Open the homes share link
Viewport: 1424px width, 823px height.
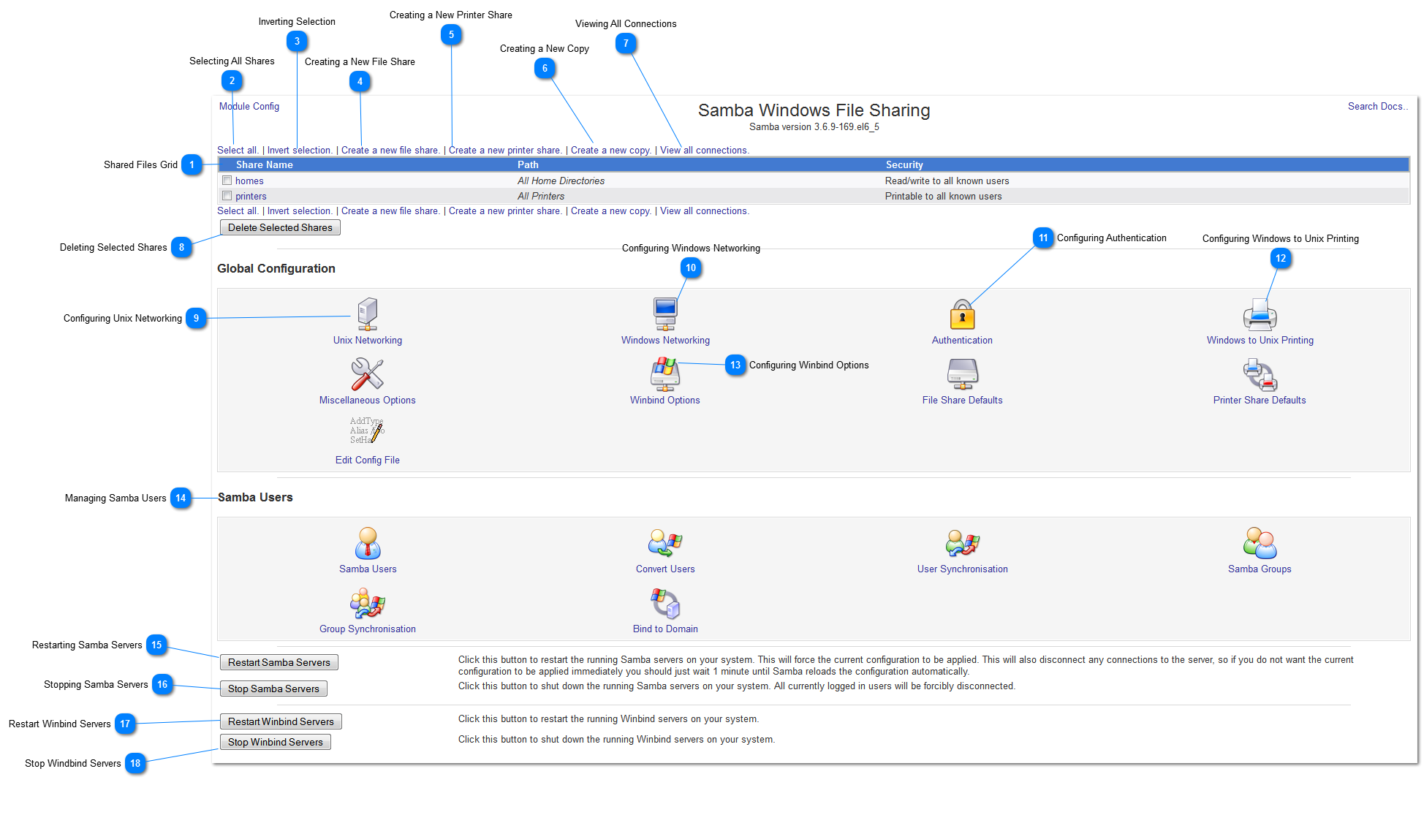tap(249, 181)
